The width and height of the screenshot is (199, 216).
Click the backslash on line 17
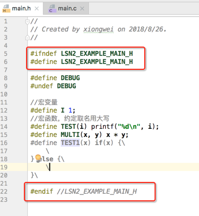(48, 151)
